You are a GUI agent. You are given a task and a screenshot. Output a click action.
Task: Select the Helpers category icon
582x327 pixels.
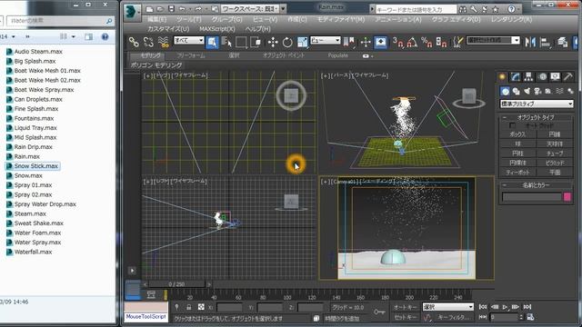pos(548,91)
